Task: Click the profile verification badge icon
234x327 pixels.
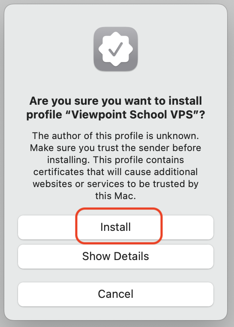Action: tap(116, 49)
